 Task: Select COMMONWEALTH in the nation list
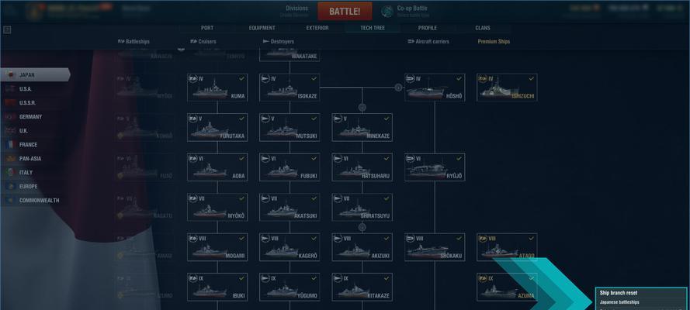tap(35, 200)
